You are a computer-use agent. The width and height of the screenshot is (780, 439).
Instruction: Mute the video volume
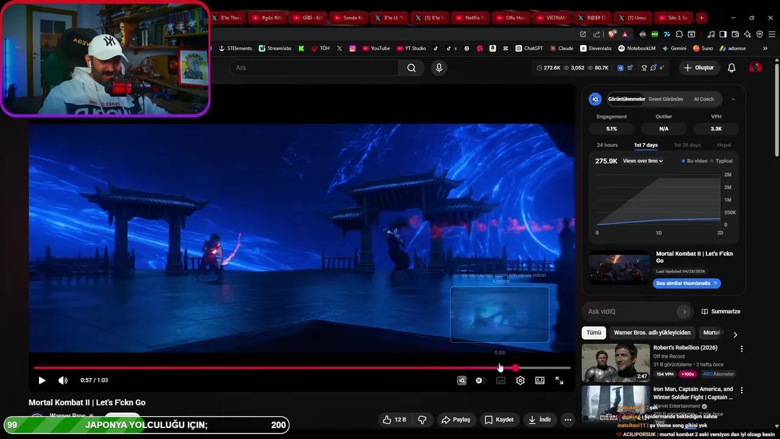point(63,380)
